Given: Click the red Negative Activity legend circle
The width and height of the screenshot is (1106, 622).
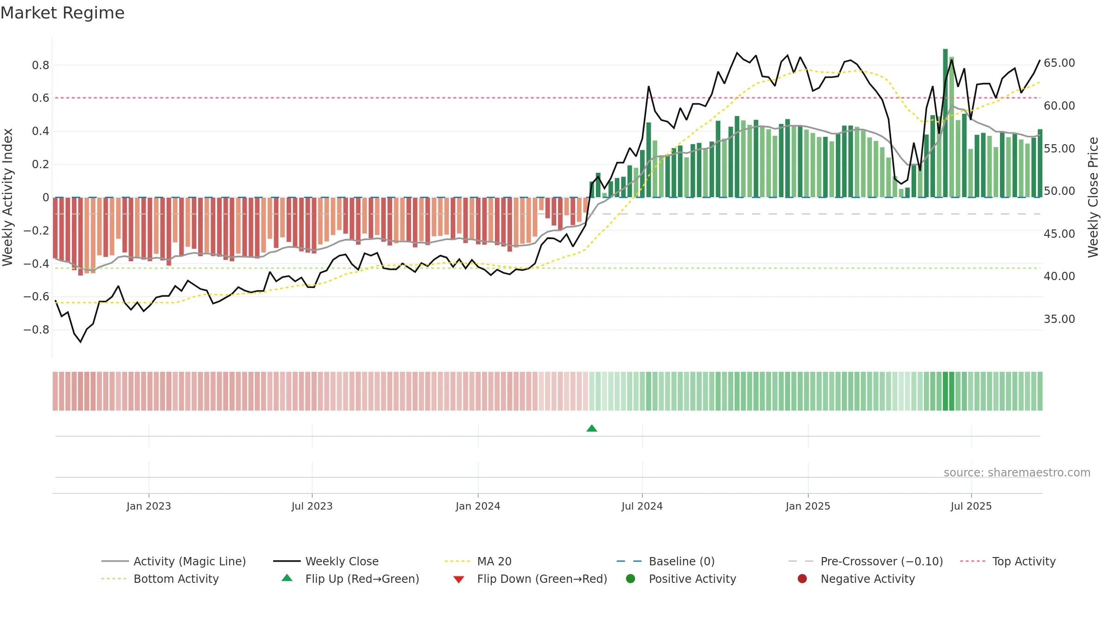Looking at the screenshot, I should tap(802, 579).
